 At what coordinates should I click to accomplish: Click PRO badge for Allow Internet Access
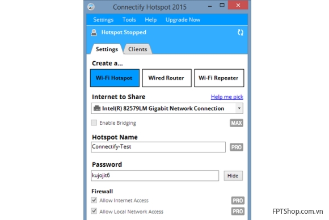point(238,201)
